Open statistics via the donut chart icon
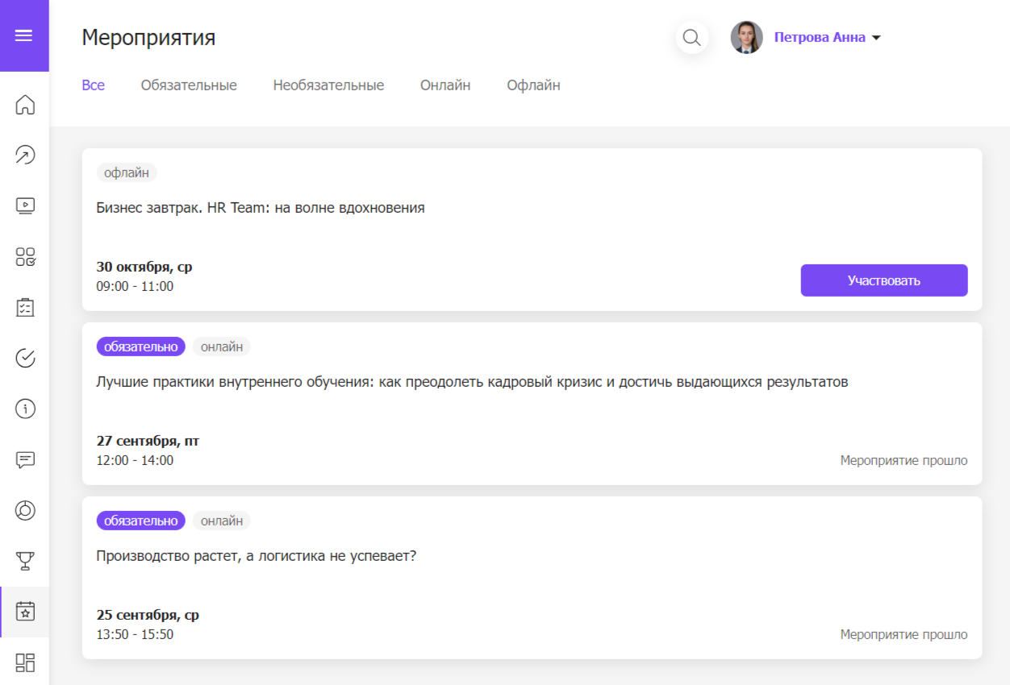This screenshot has height=685, width=1010. click(24, 510)
